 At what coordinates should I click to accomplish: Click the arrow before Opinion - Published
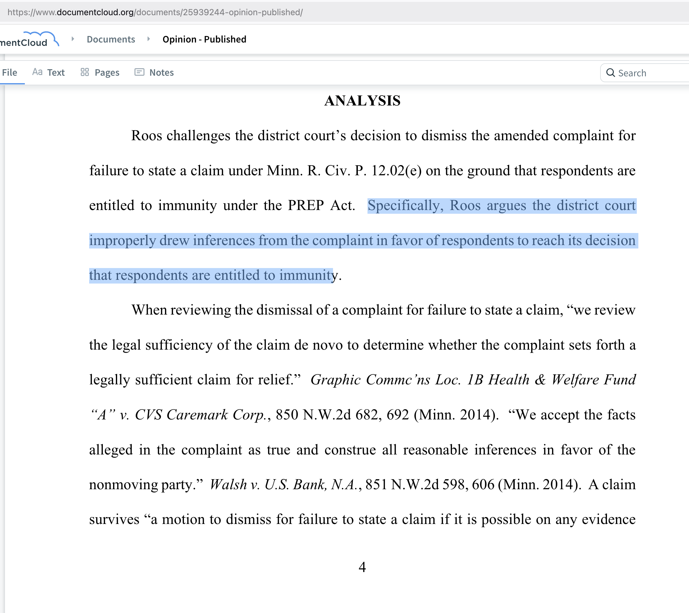pyautogui.click(x=148, y=39)
